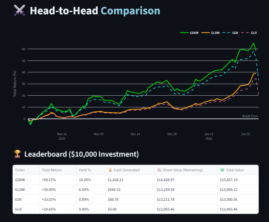Toggle GLD dashed series in legend
This screenshot has height=222, width=269.
pyautogui.click(x=249, y=33)
